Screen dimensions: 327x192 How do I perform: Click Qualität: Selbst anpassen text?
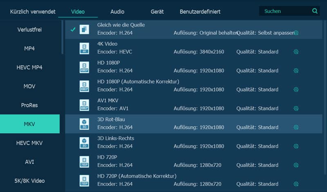point(265,33)
